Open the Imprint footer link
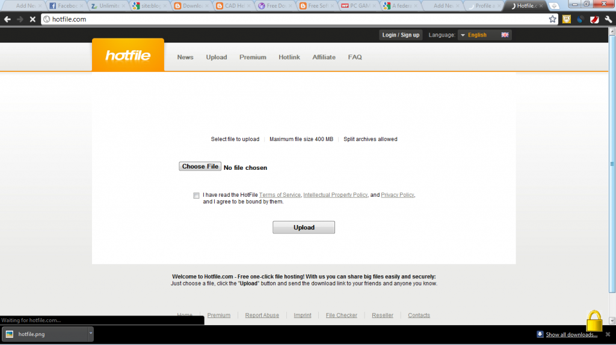 (x=303, y=315)
